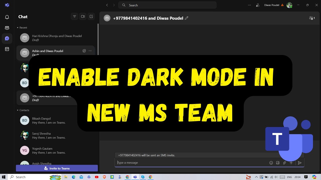Click the Windows taskbar Search box

(35, 177)
